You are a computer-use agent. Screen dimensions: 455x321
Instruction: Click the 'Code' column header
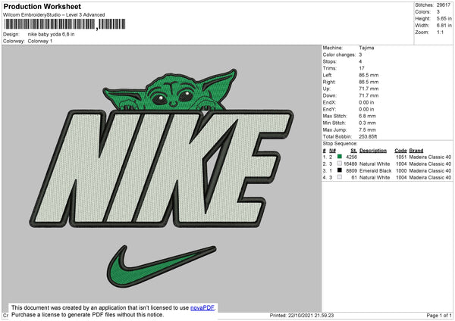tap(400, 151)
